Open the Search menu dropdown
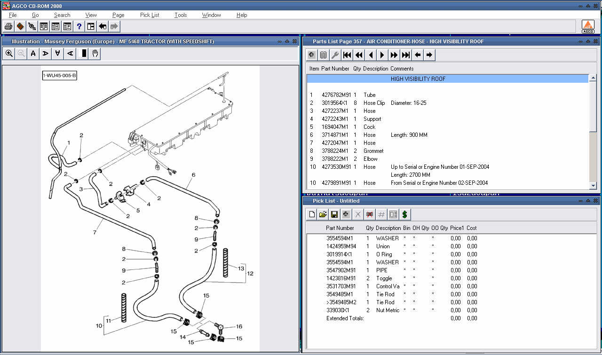Screen dimensions: 602x355 coord(62,15)
